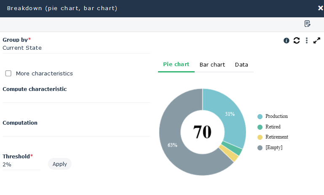
Task: Open the Compute characteristic field
Action: (76, 97)
